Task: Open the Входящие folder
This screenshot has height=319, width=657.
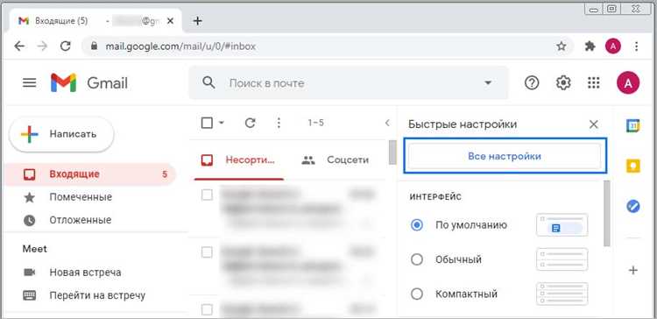Action: coord(90,174)
